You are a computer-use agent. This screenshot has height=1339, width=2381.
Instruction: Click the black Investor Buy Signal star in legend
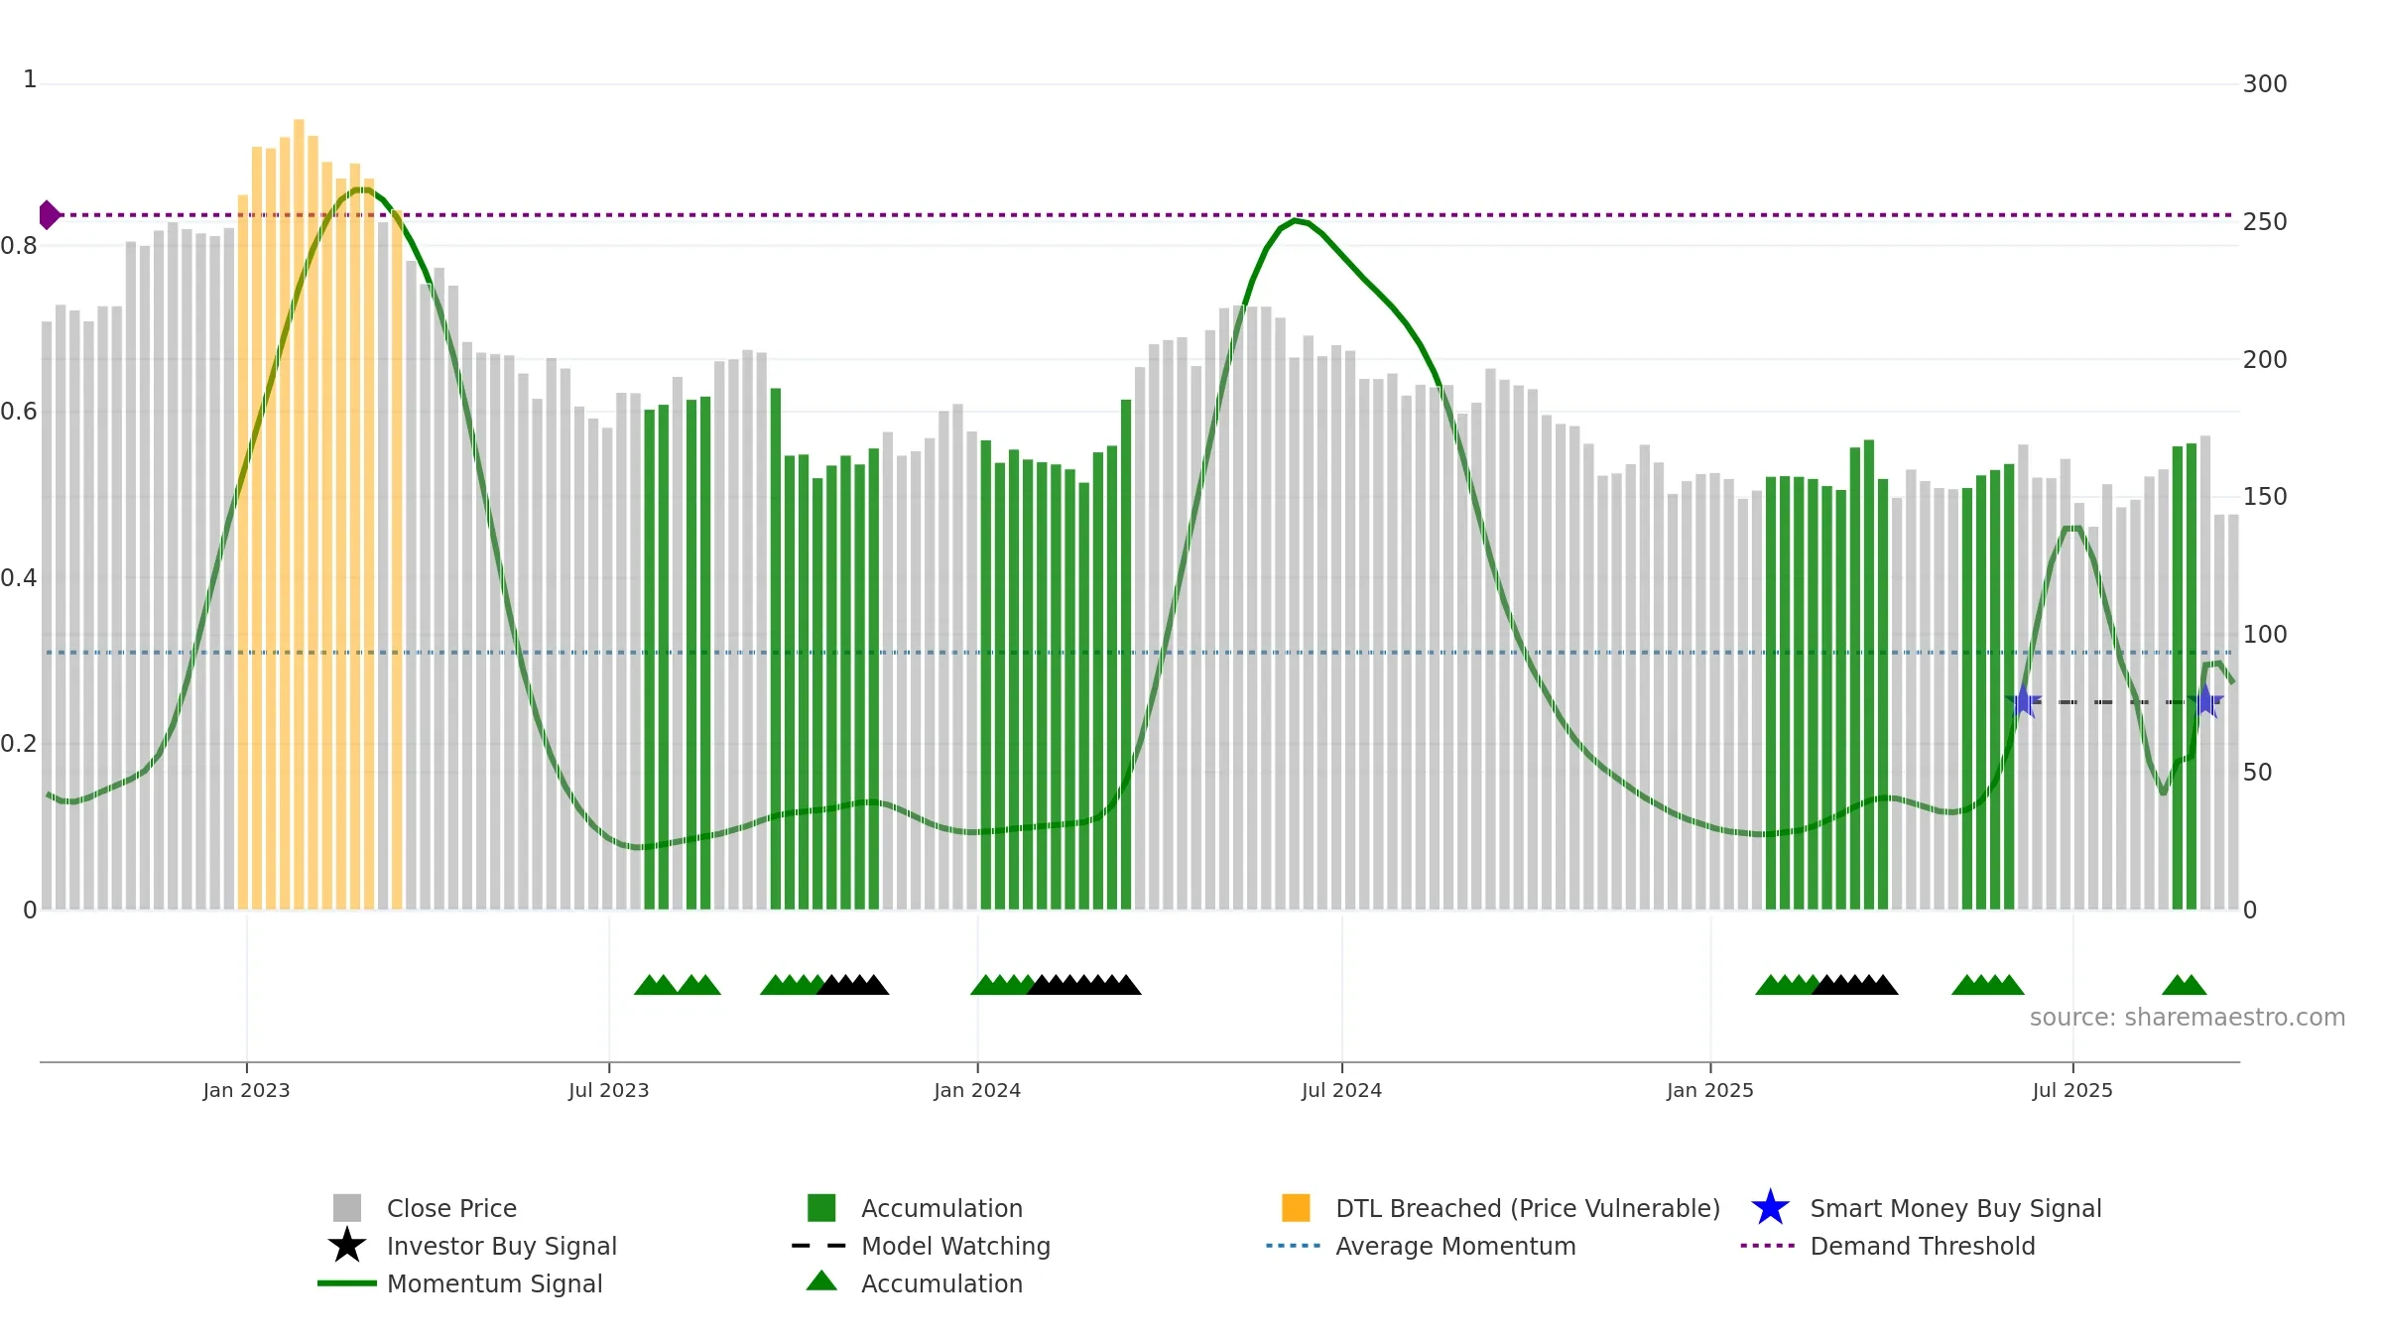(x=347, y=1246)
